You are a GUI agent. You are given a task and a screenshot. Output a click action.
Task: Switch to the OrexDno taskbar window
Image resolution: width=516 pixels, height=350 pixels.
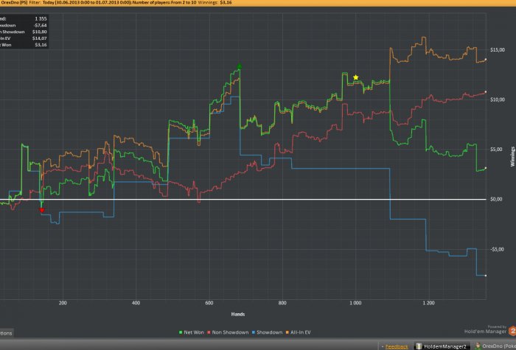coord(495,346)
